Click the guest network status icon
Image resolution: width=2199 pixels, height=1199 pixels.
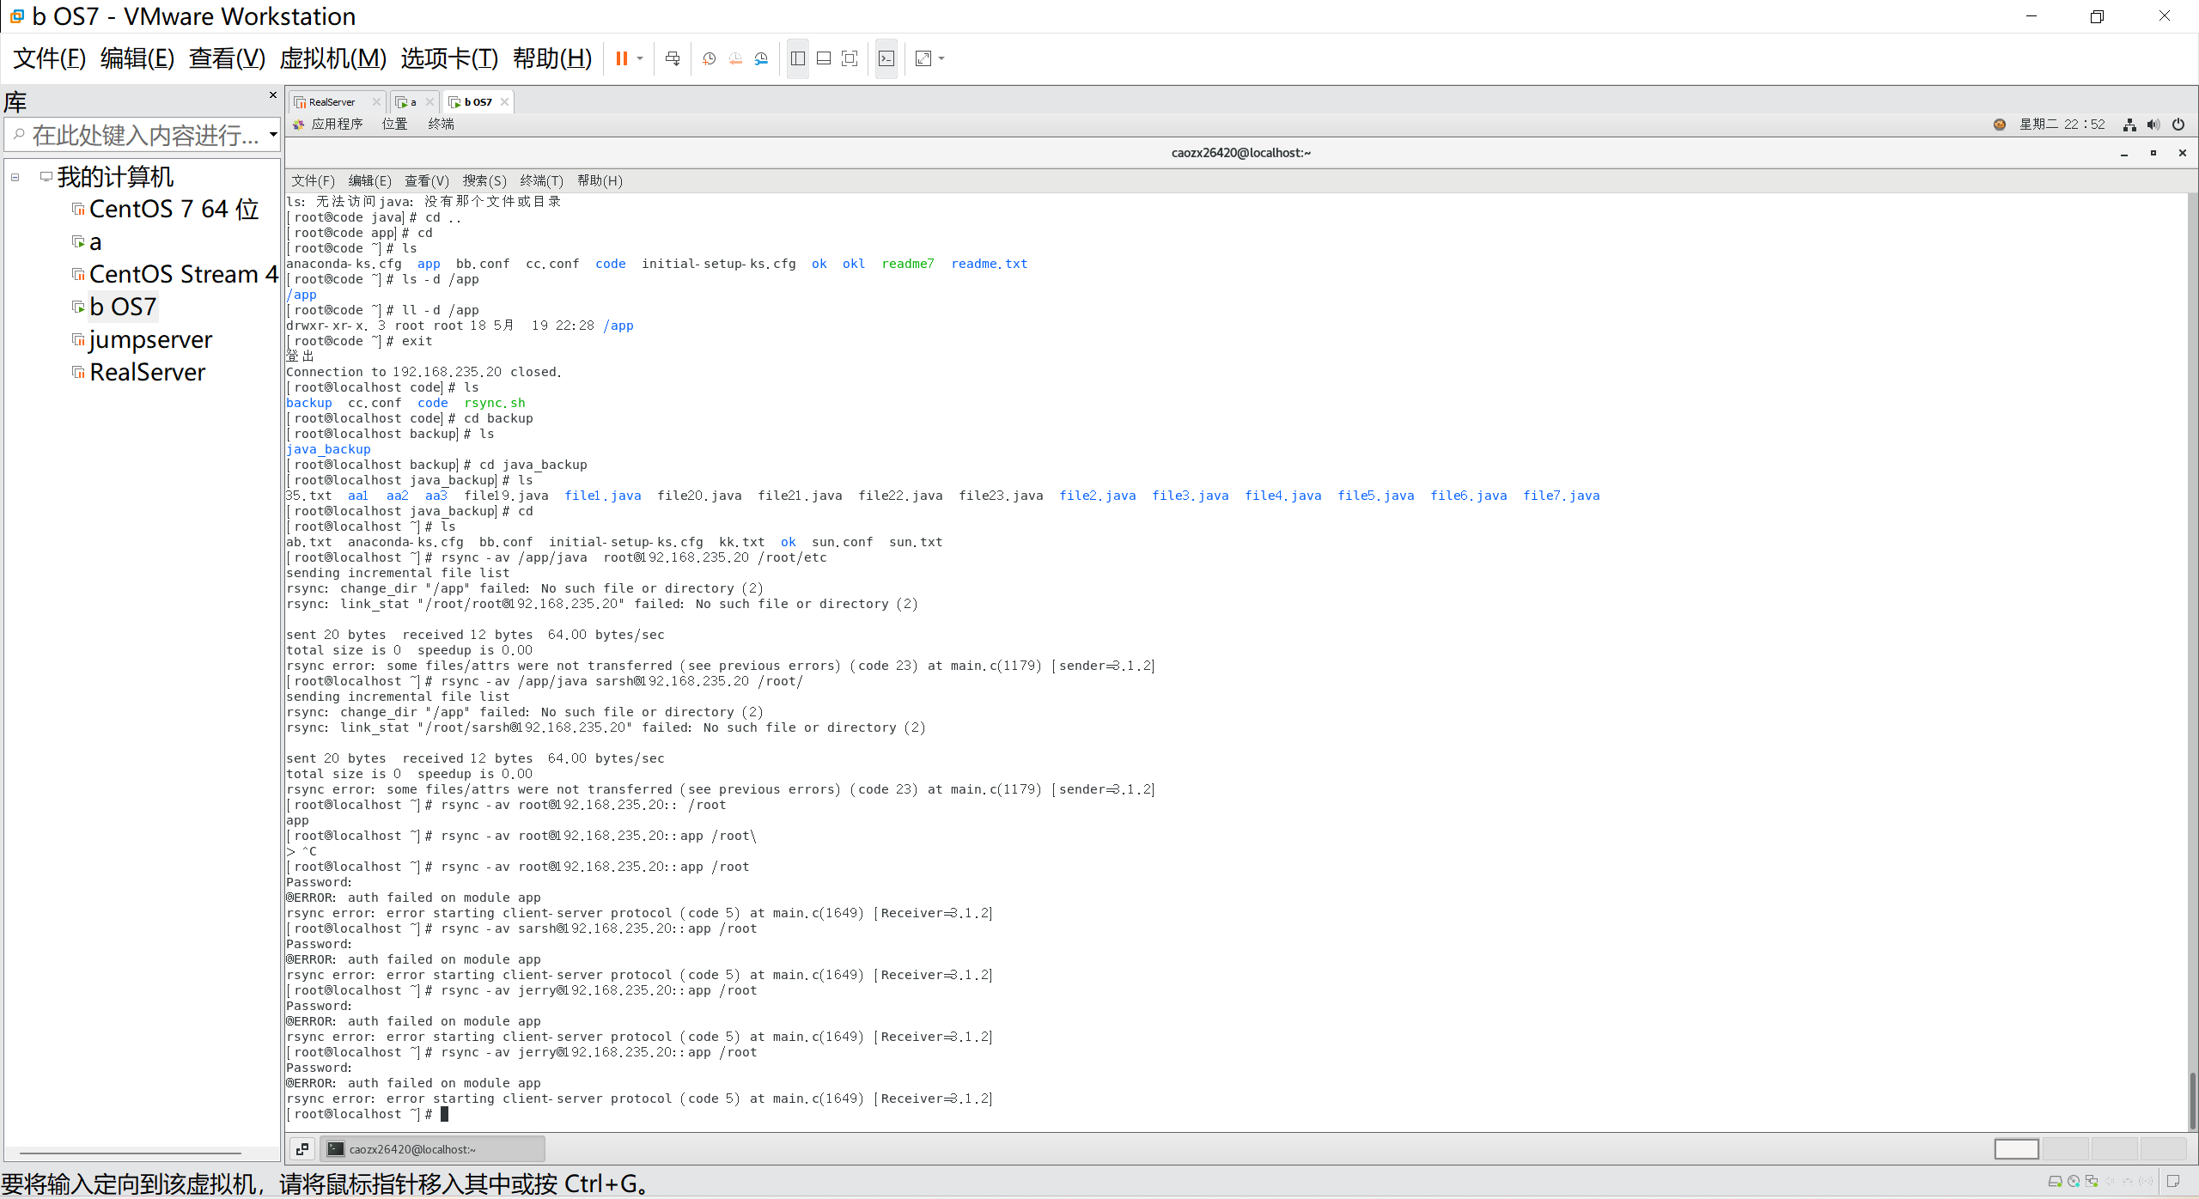[x=2129, y=125]
